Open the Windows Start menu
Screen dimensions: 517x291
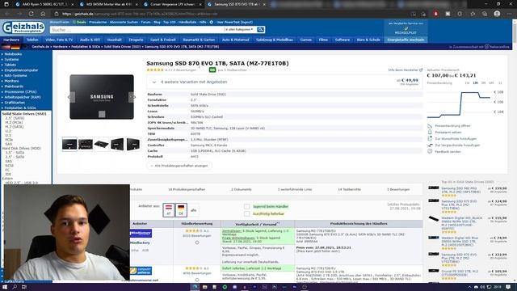(x=5, y=287)
